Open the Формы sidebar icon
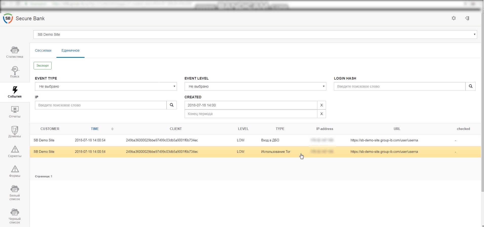 tap(15, 171)
